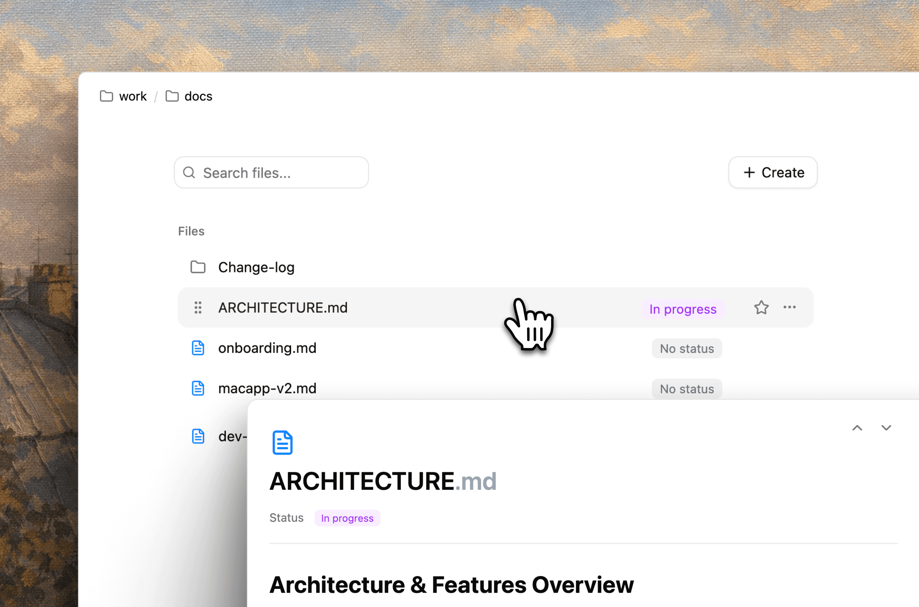Collapse the preview panel with the down chevron
Screen dimensions: 919x607
pyautogui.click(x=886, y=428)
